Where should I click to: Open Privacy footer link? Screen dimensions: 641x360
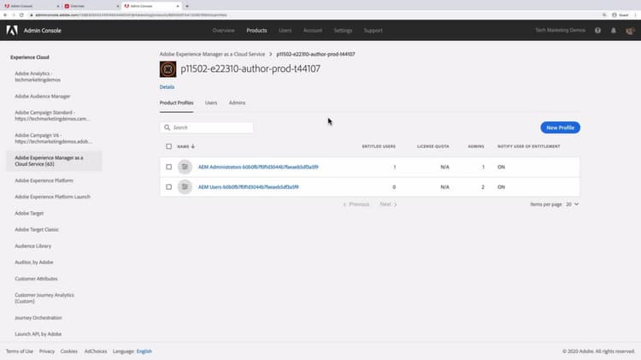[47, 351]
